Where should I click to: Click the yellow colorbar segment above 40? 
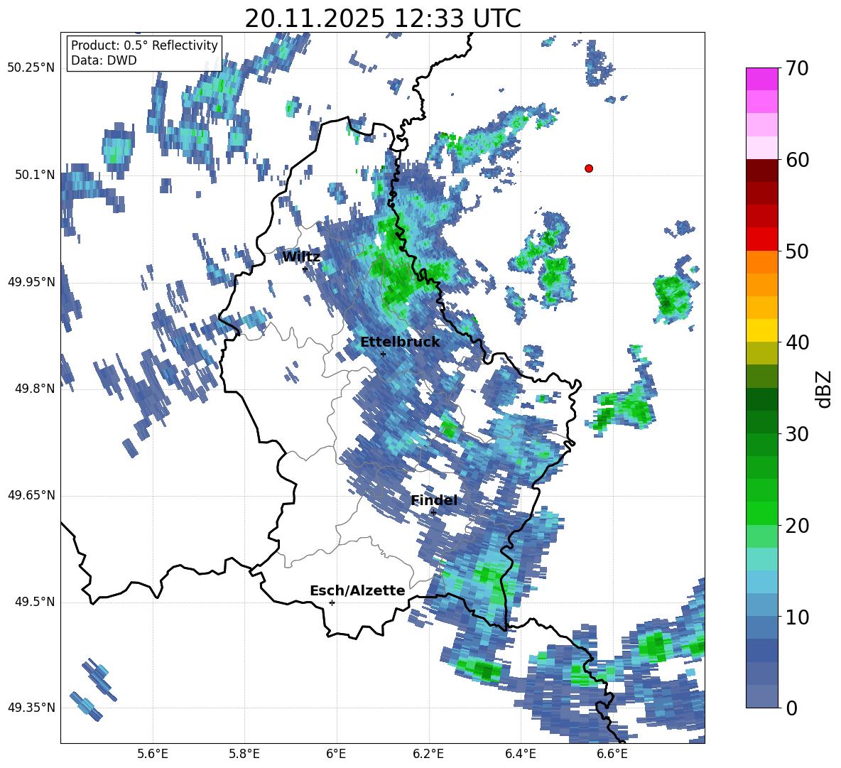(761, 330)
